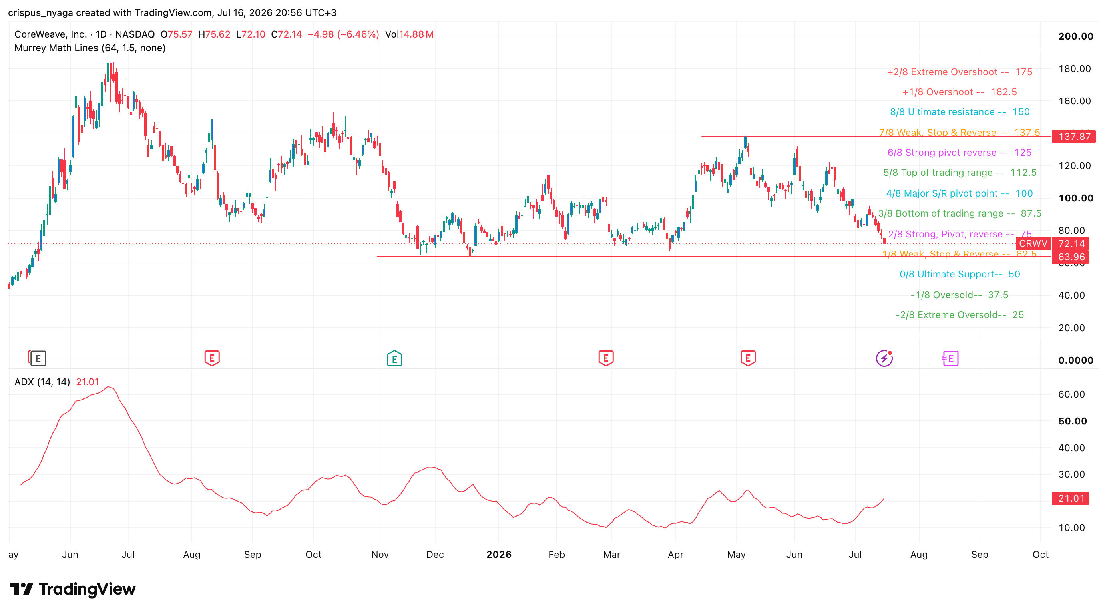Click the ADX legend value 21.01 beside the name
Viewport: 1107px width, 613px height.
(87, 382)
